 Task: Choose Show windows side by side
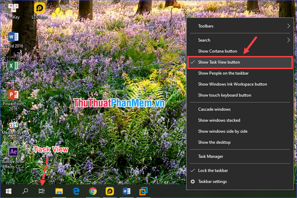240,131
